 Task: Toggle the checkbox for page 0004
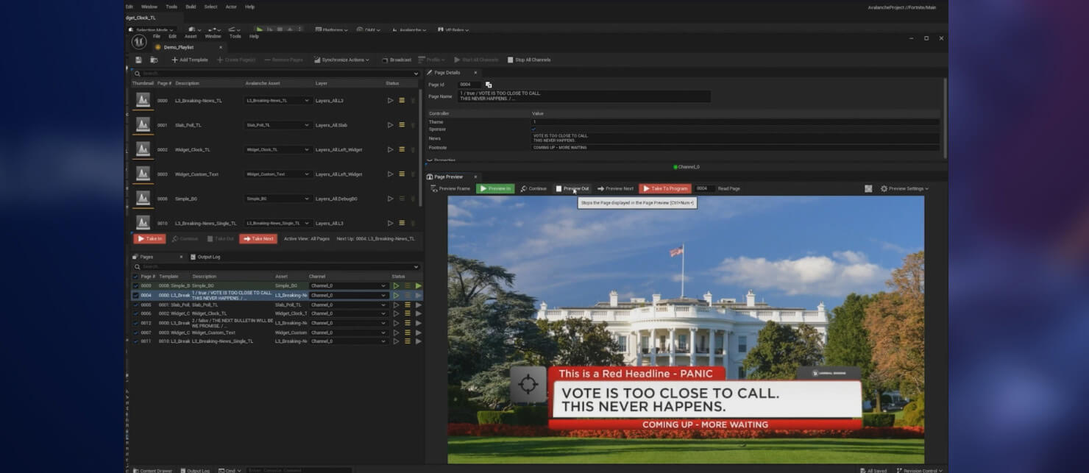click(x=135, y=295)
